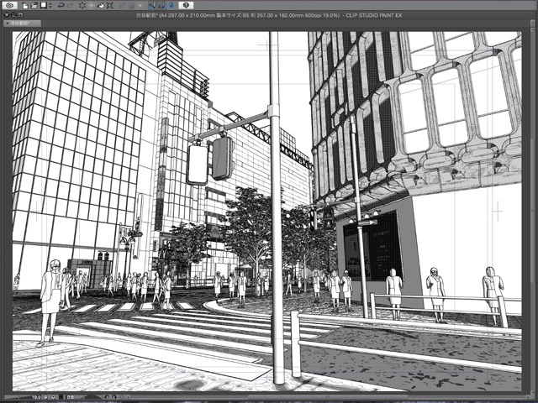Switch to the 渋谷駅前 document tab
The image size is (538, 403).
pyautogui.click(x=23, y=24)
